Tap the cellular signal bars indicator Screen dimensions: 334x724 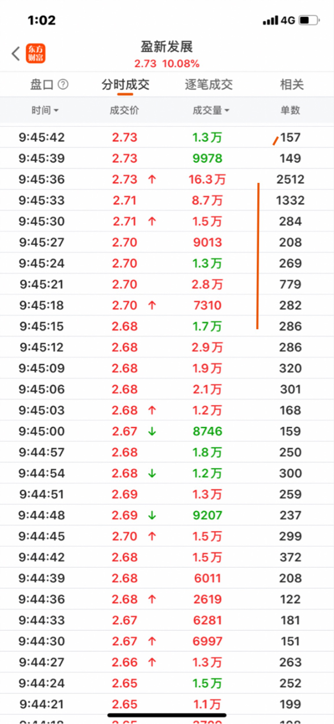[270, 20]
